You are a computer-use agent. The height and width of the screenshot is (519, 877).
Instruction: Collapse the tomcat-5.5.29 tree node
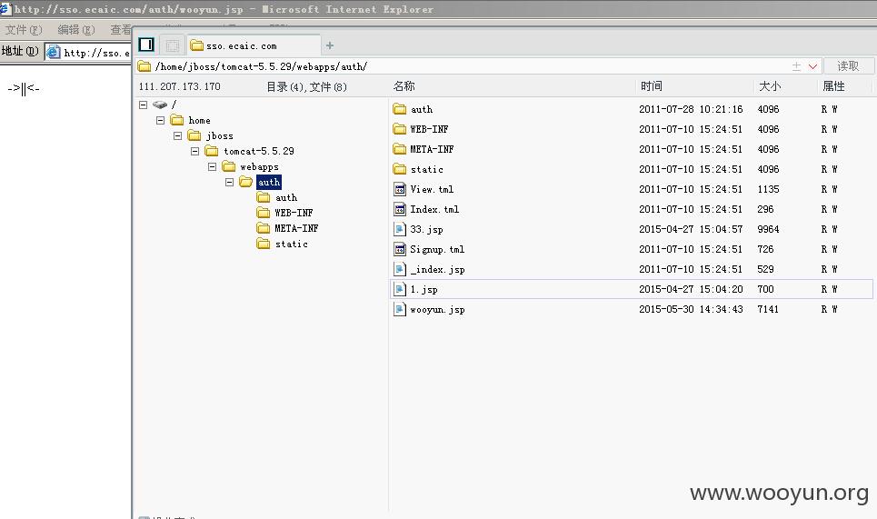[195, 151]
